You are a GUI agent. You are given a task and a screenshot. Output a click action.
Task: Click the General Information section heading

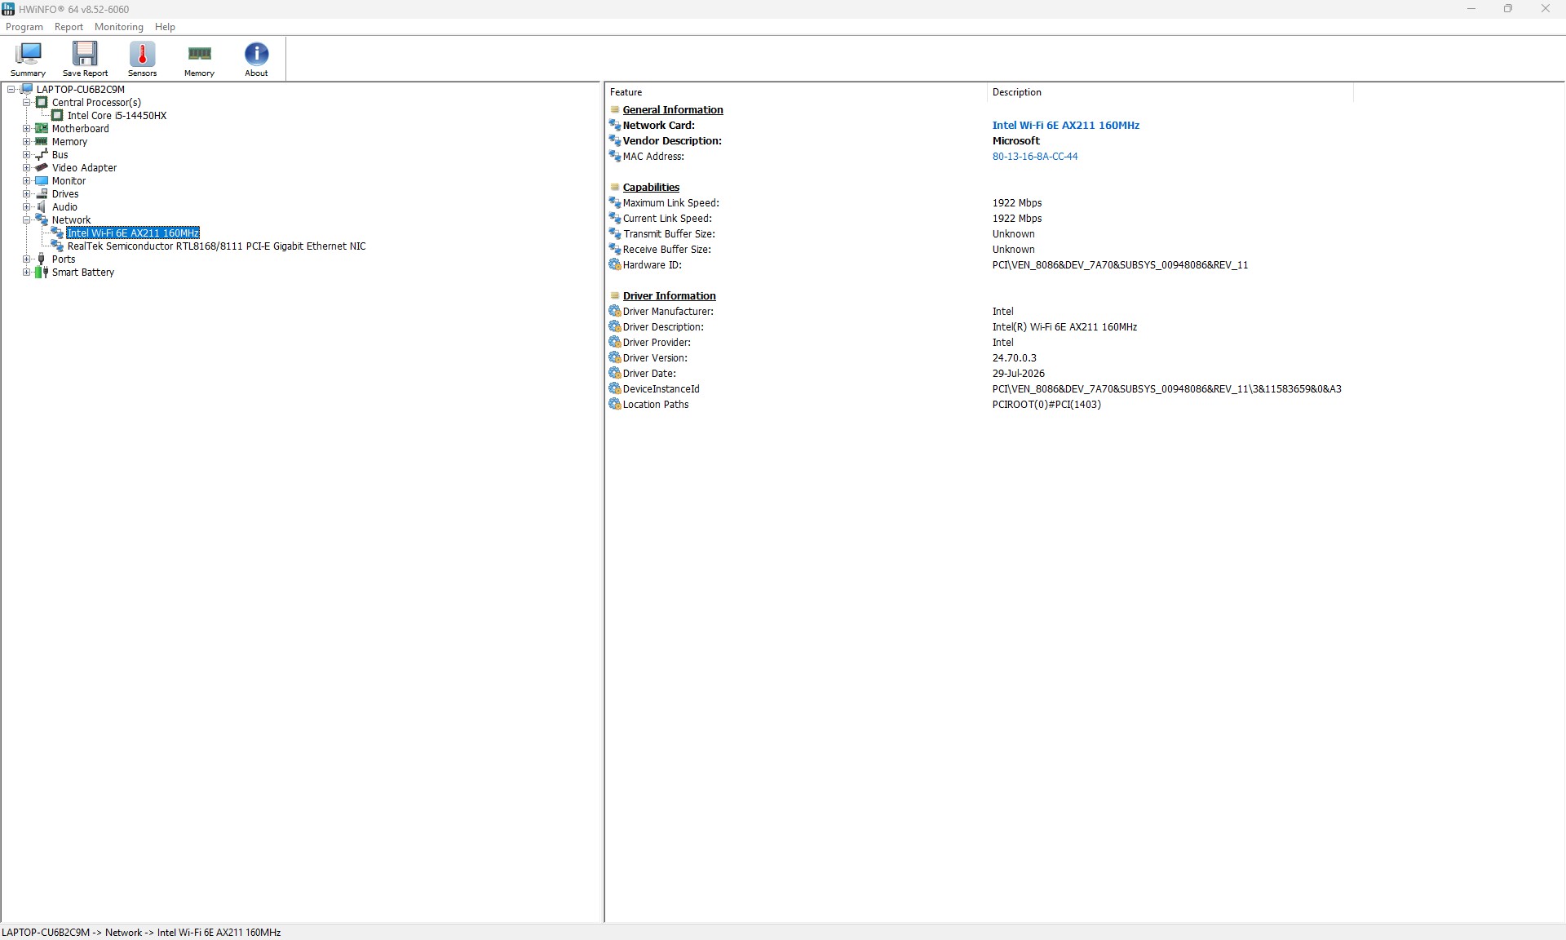(x=673, y=109)
